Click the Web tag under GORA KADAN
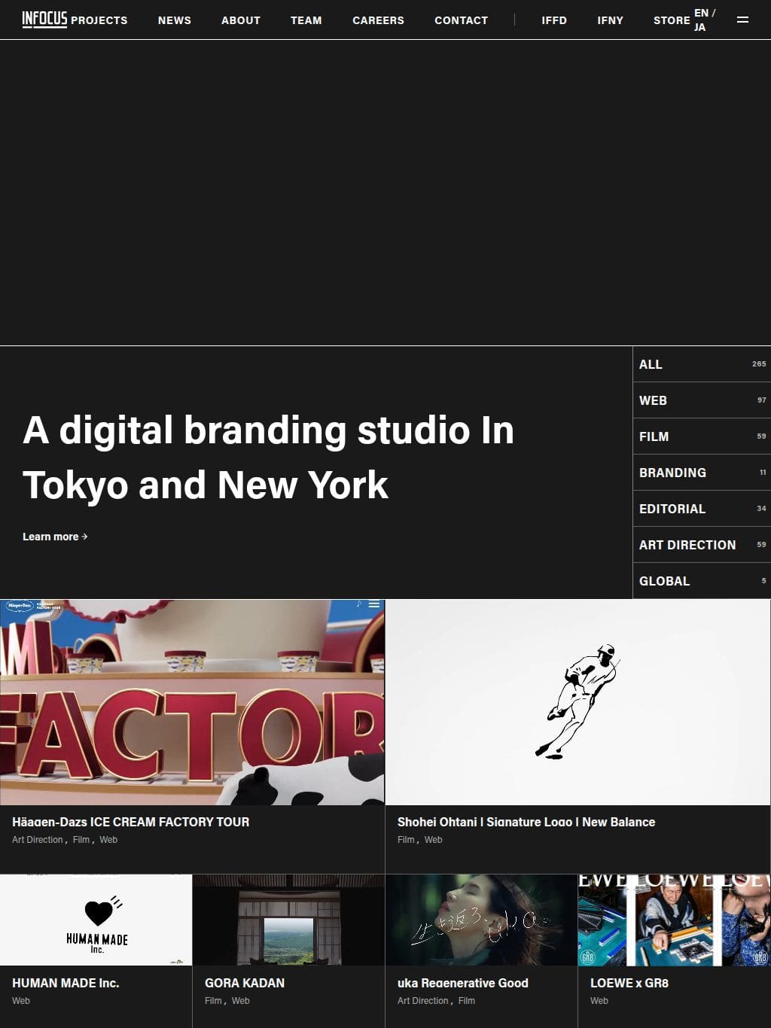Screen dimensions: 771x1028 point(241,1001)
